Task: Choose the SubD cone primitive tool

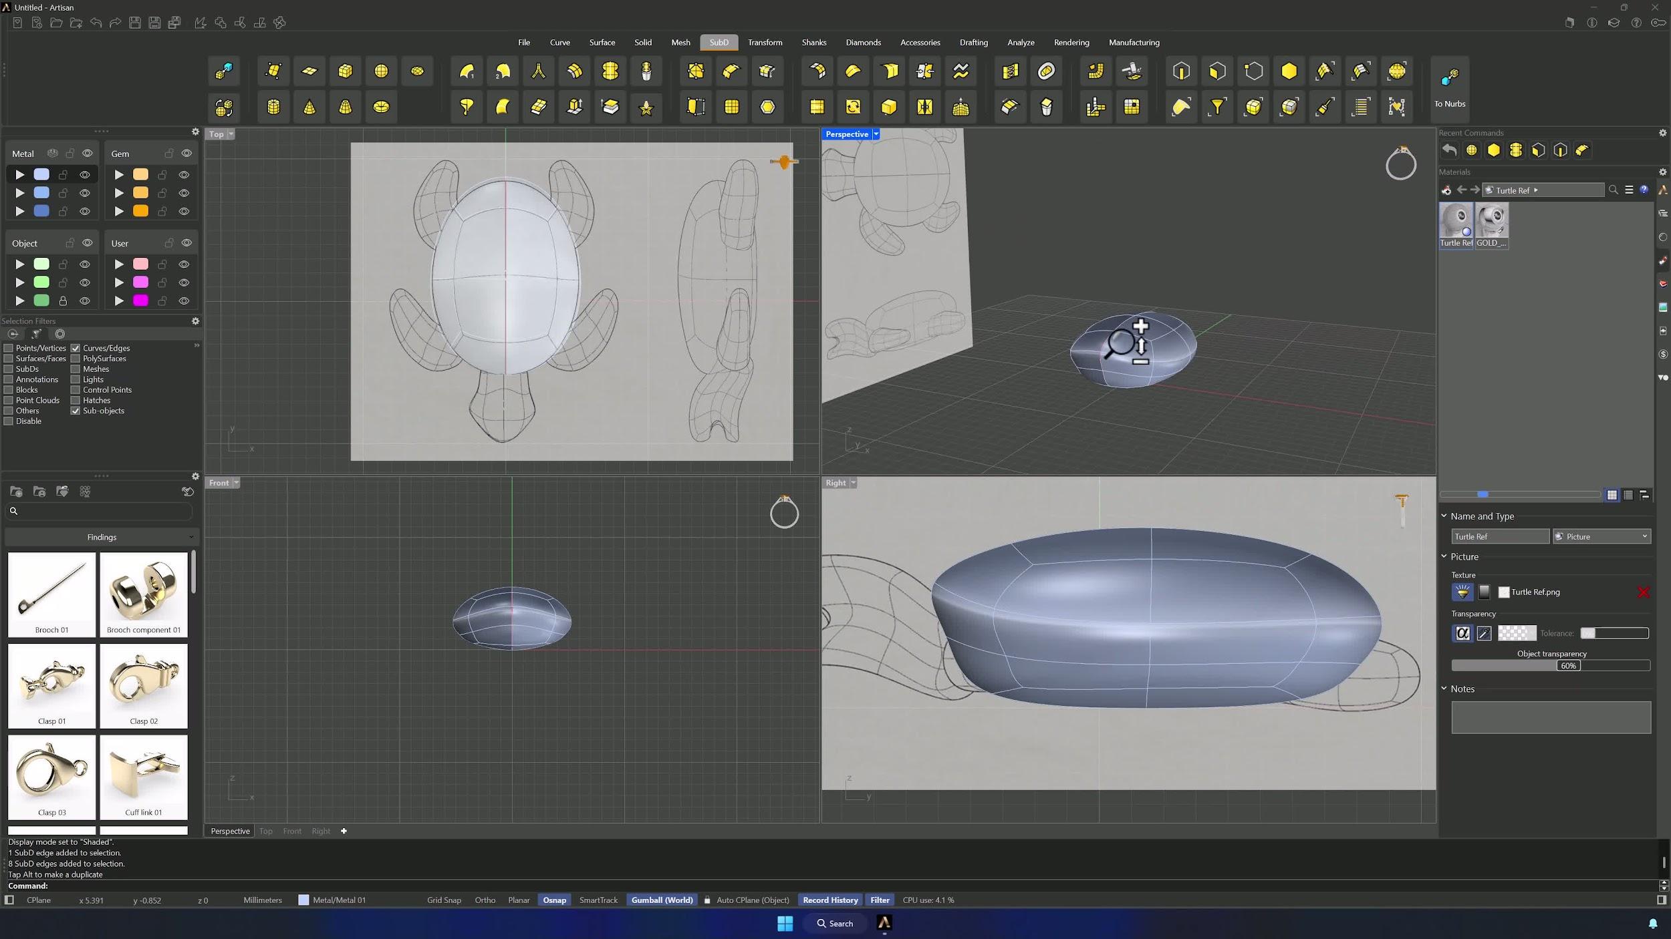Action: 309,107
